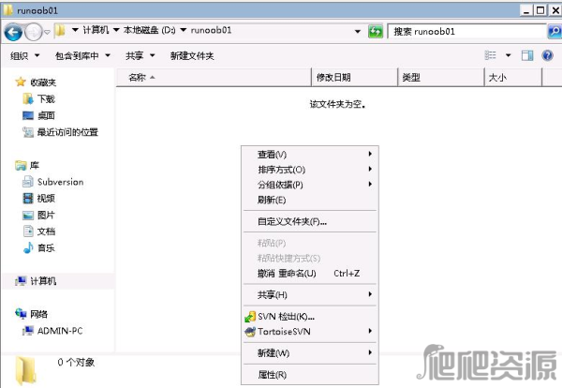The width and height of the screenshot is (562, 388).
Task: Choose 自定义文件夹(F)... from context menu
Action: [310, 221]
